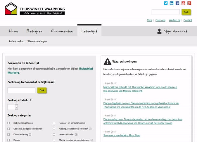This screenshot has height=142, width=197.
Task: Open the Surceance van betaling Miss Etam link
Action: coord(122,135)
